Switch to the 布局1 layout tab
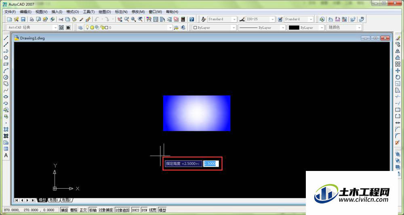This screenshot has height=215, width=404. coord(54,200)
